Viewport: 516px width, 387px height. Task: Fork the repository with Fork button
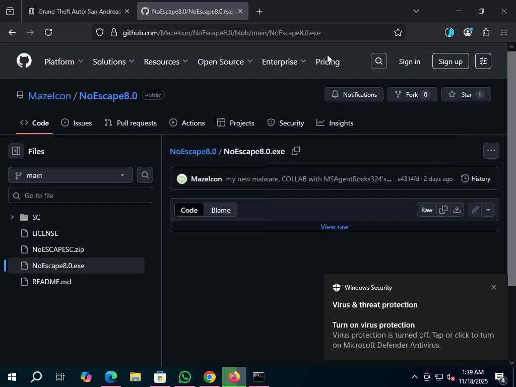click(x=412, y=94)
